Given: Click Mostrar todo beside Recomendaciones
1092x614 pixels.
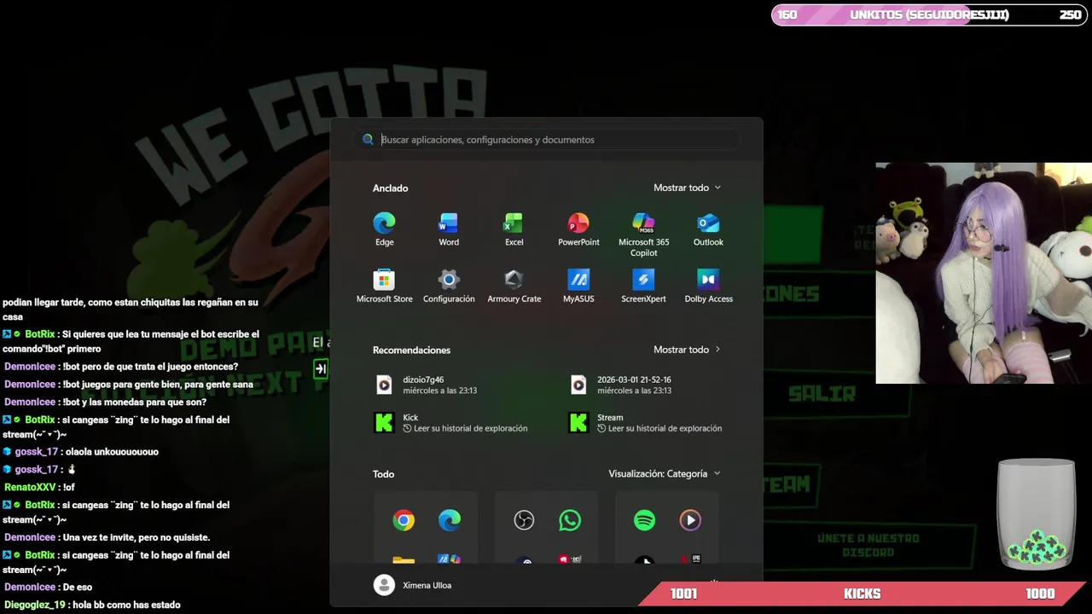Looking at the screenshot, I should click(x=687, y=350).
